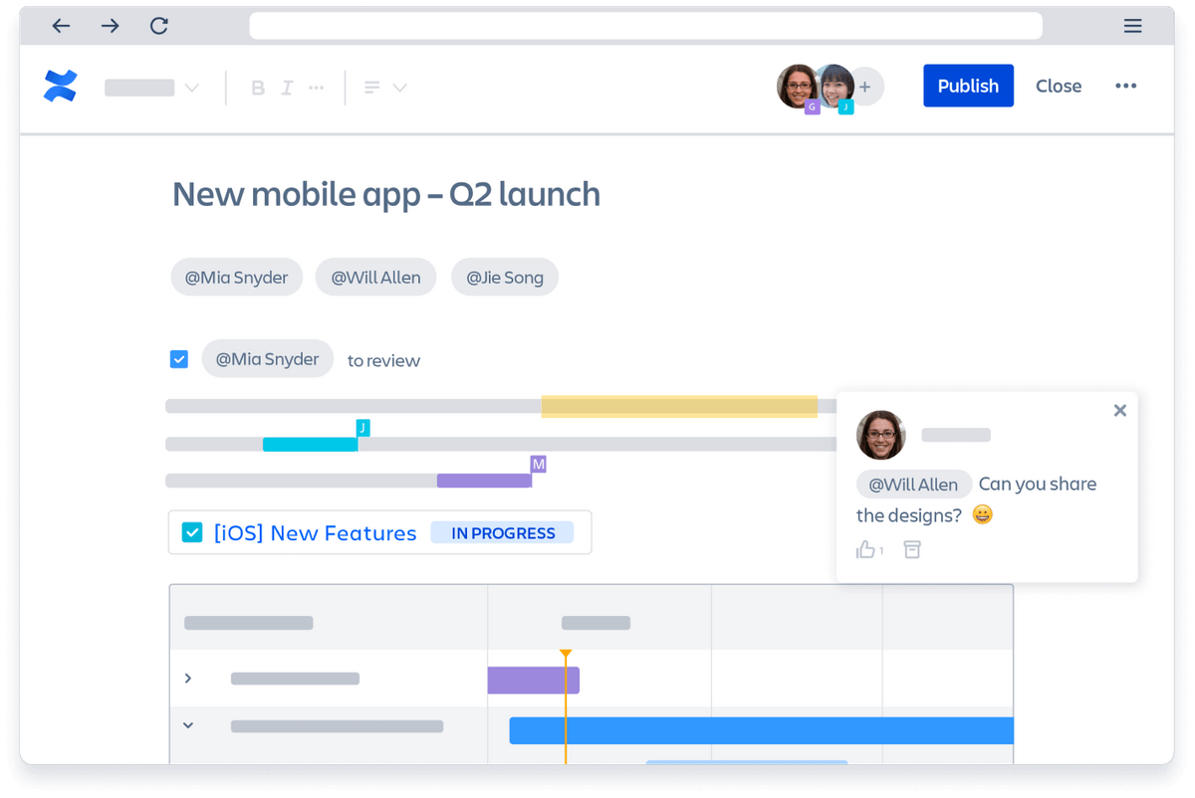The height and width of the screenshot is (798, 1195).
Task: Reload the page with the refresh icon
Action: point(159,26)
